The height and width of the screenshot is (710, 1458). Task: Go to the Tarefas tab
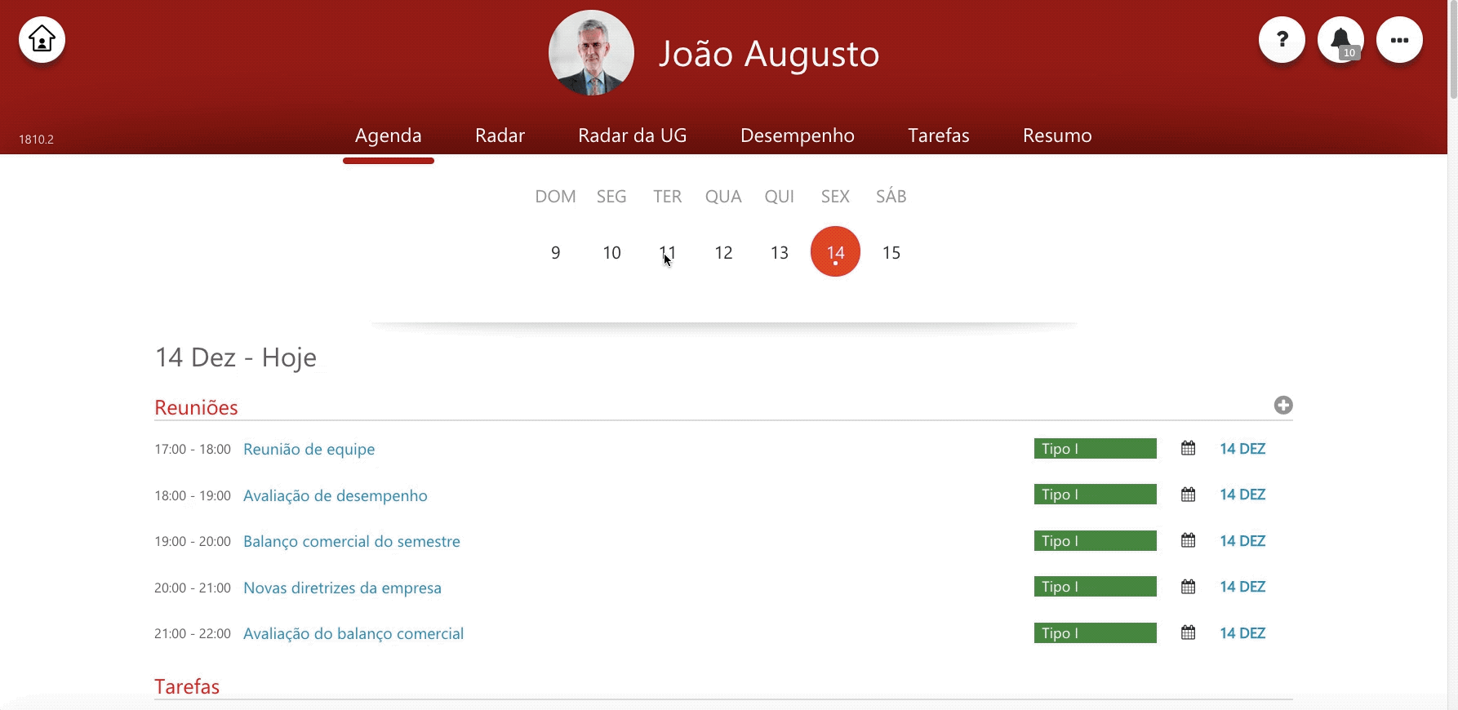tap(939, 135)
